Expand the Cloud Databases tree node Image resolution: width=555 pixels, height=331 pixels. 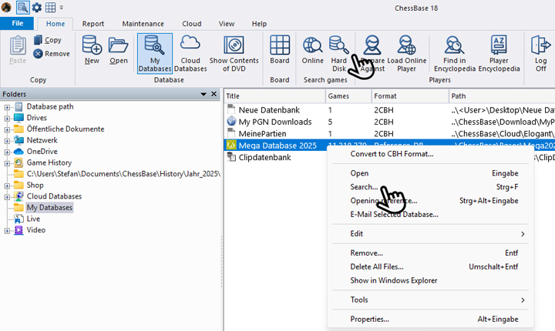pyautogui.click(x=7, y=197)
